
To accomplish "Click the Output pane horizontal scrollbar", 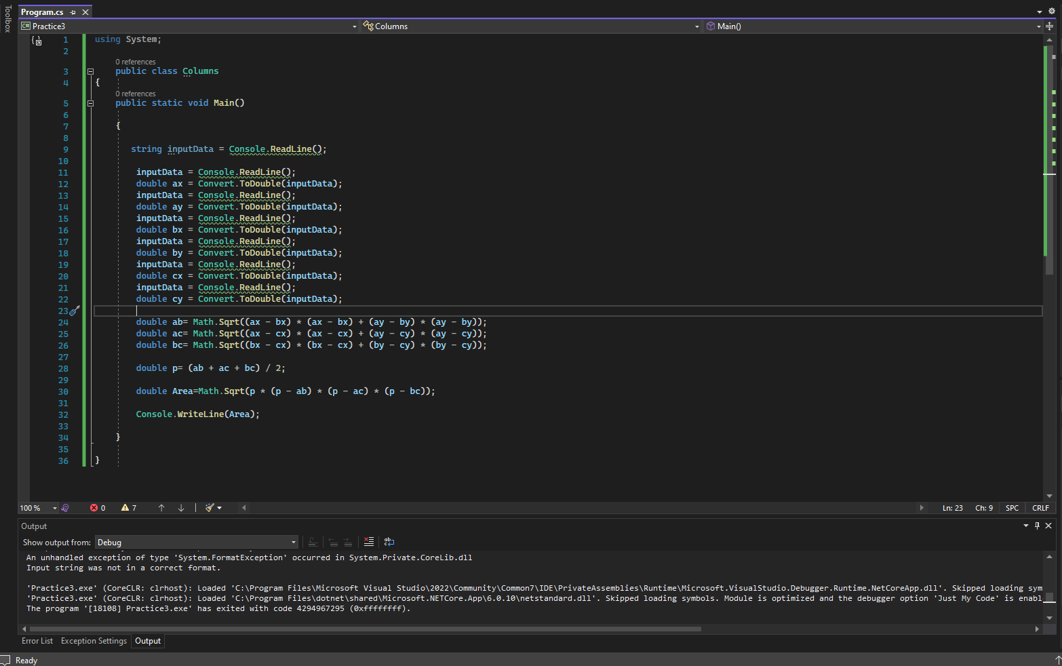I will [x=366, y=629].
